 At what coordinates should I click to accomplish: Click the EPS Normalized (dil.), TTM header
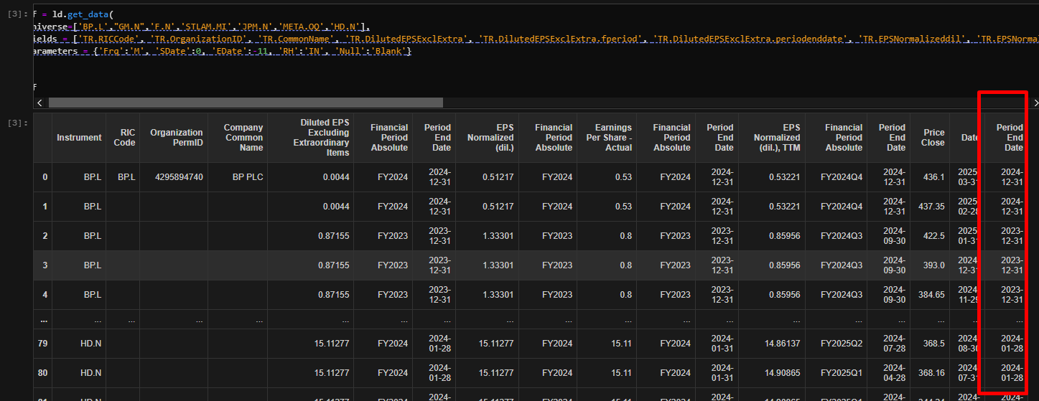[776, 138]
